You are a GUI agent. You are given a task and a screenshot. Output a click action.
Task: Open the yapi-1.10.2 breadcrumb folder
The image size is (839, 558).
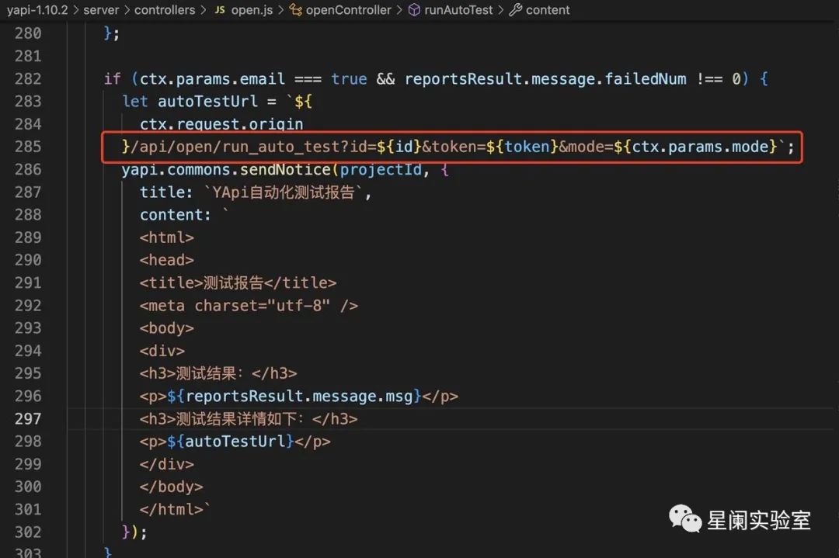[39, 10]
